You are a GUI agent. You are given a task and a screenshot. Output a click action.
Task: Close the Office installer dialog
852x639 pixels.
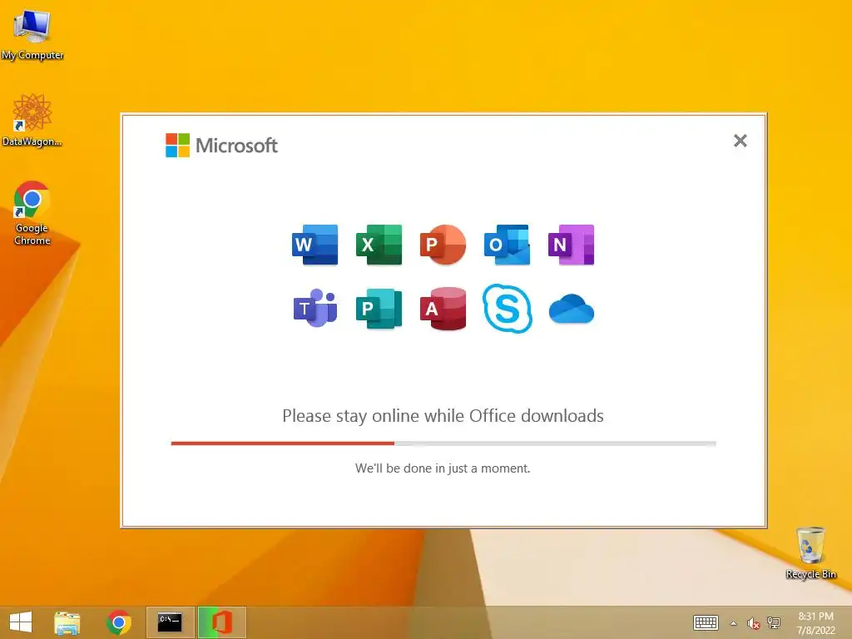pyautogui.click(x=740, y=141)
